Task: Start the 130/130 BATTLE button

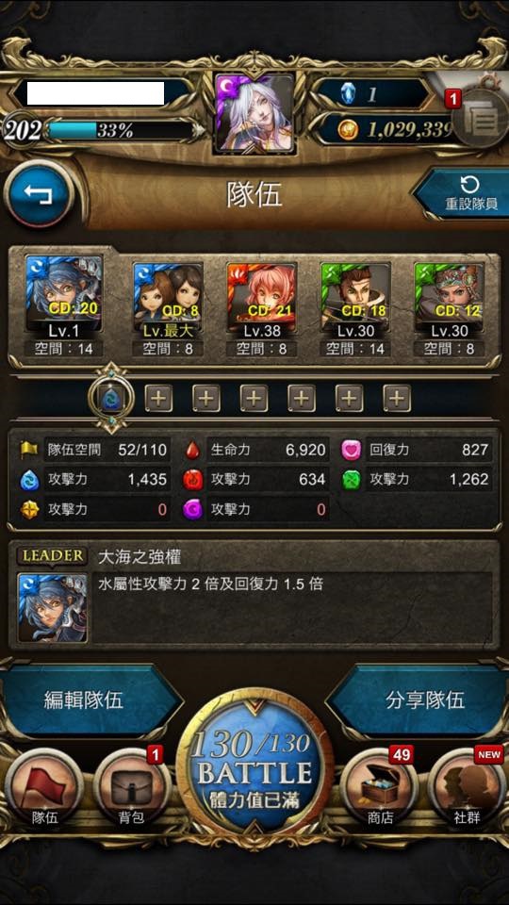Action: point(254,762)
